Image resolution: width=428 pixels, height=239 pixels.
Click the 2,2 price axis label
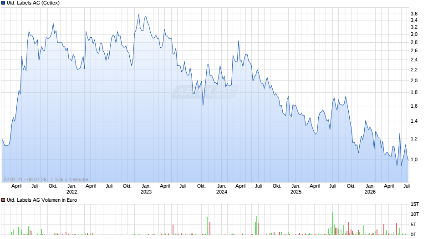414,70
